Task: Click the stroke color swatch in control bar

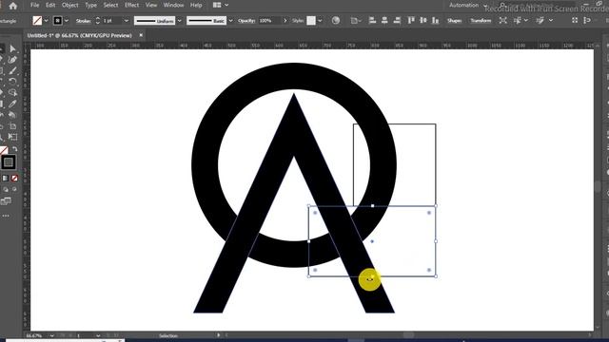Action: pyautogui.click(x=57, y=21)
